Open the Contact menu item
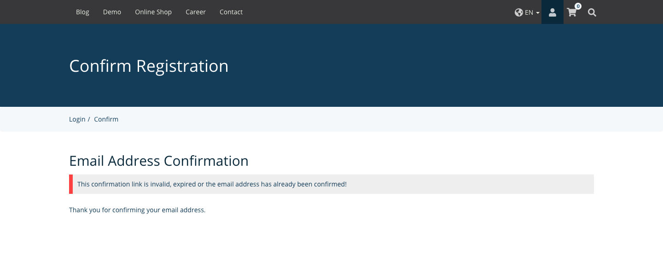Viewport: 663px width, 256px height. [231, 12]
